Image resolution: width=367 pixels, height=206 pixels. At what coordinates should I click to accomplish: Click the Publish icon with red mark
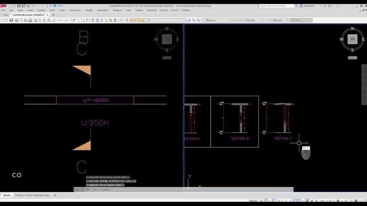point(30,21)
